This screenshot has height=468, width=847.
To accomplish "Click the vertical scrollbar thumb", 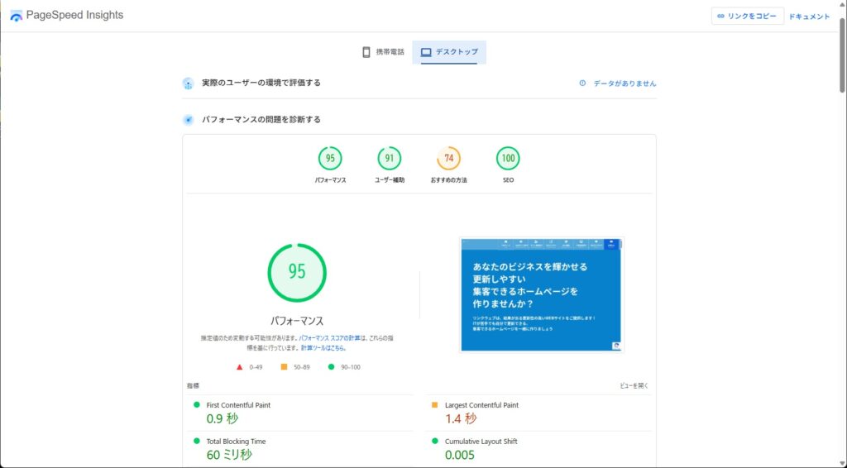I will pos(842,54).
